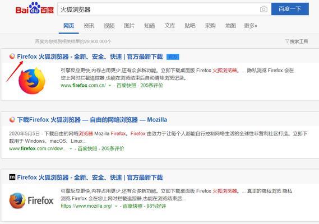Viewport: 319px width, 224px height.
Task: Switch to the 资讯 tab
Action: [x=89, y=26]
